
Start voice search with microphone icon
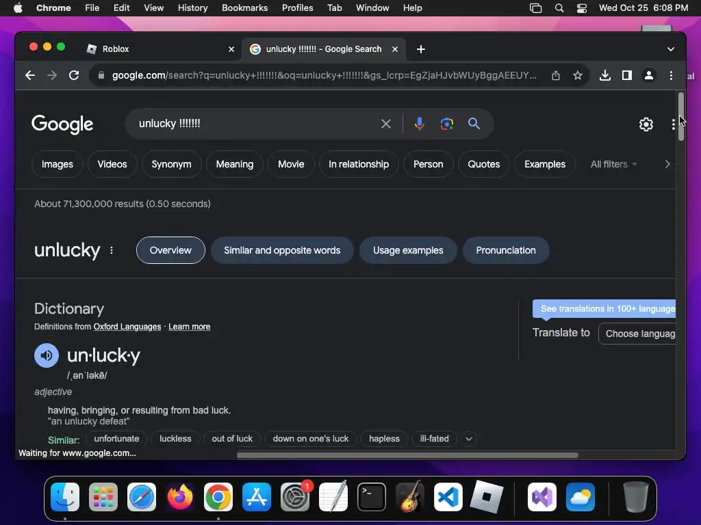pos(420,124)
